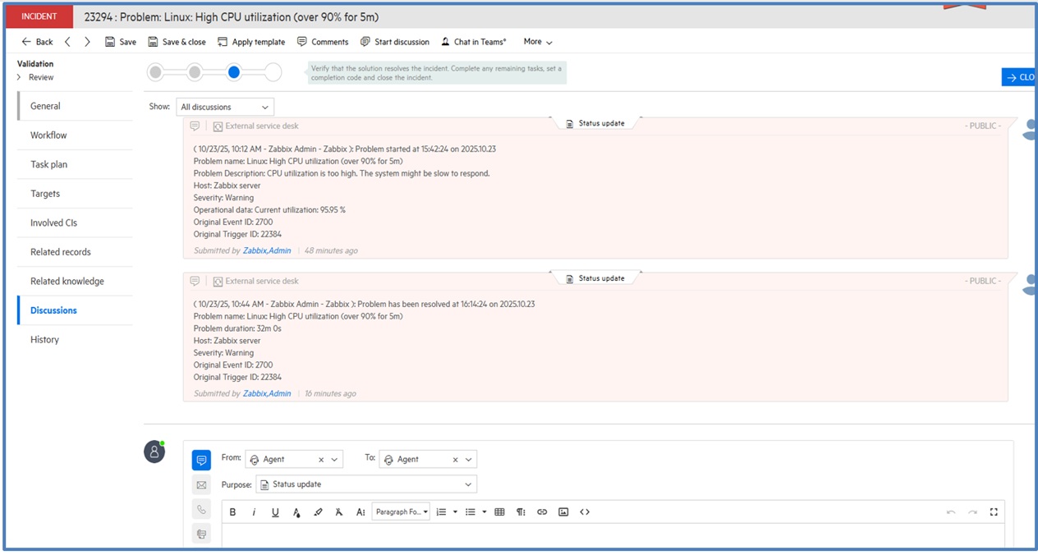
Task: Click the user avatar with green status
Action: click(154, 451)
